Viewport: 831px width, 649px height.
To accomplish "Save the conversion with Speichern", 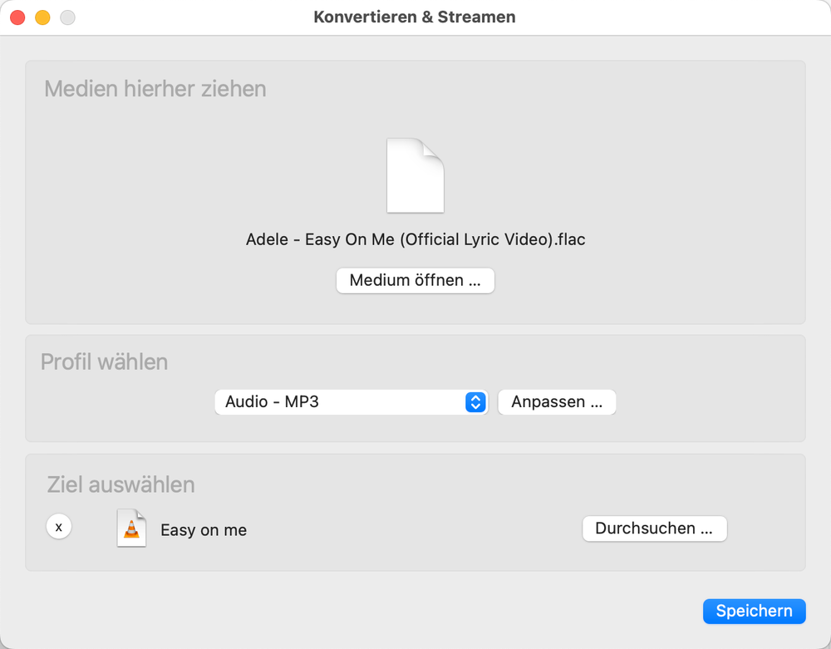I will click(754, 611).
